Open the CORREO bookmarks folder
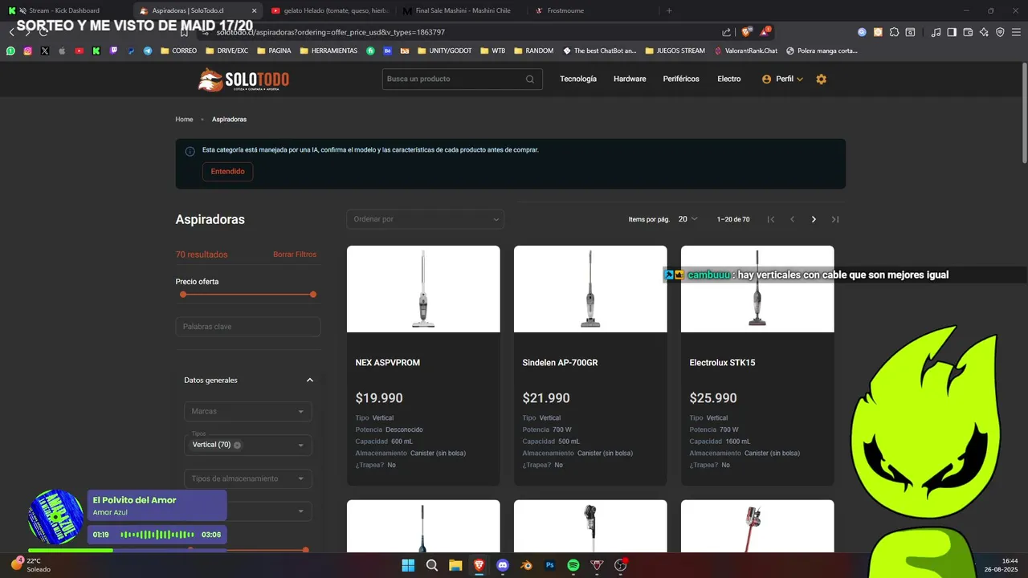The image size is (1028, 578). point(179,51)
